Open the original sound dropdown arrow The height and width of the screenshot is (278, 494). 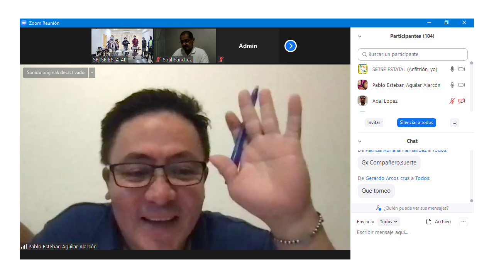click(x=92, y=73)
